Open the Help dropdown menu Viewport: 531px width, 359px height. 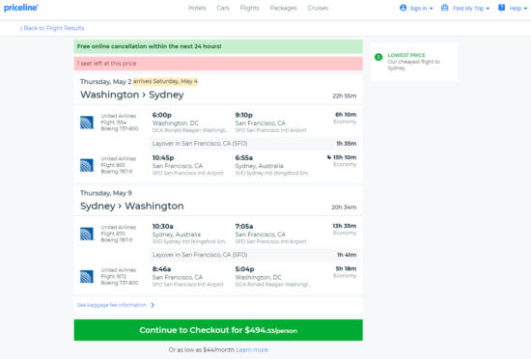(x=513, y=8)
